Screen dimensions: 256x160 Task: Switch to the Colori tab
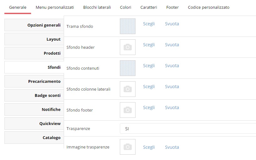125,7
